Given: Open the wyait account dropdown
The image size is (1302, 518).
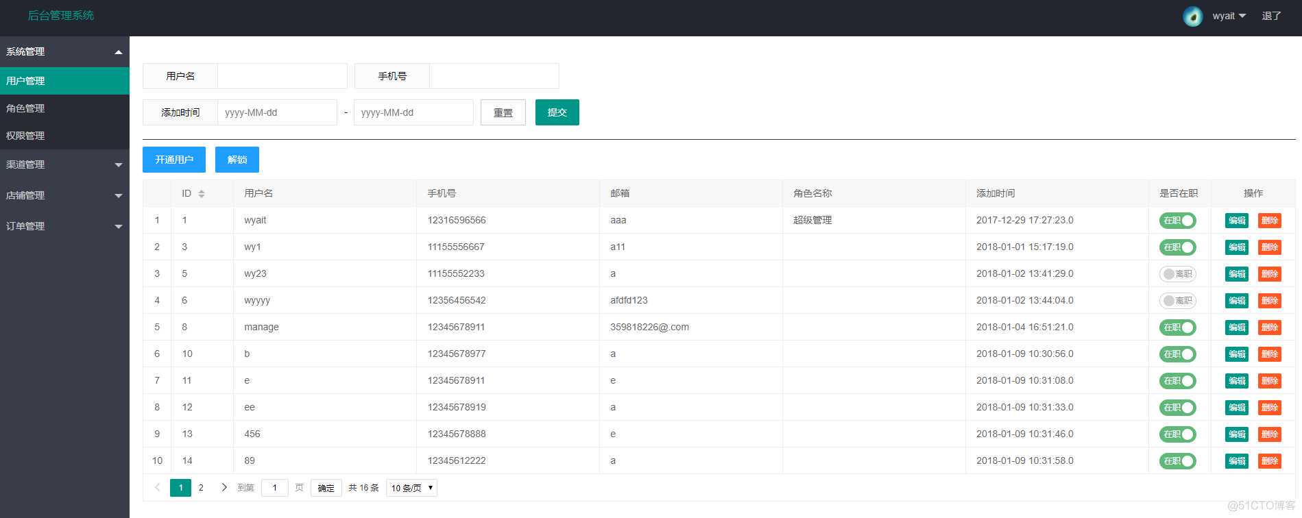Looking at the screenshot, I should point(1229,16).
